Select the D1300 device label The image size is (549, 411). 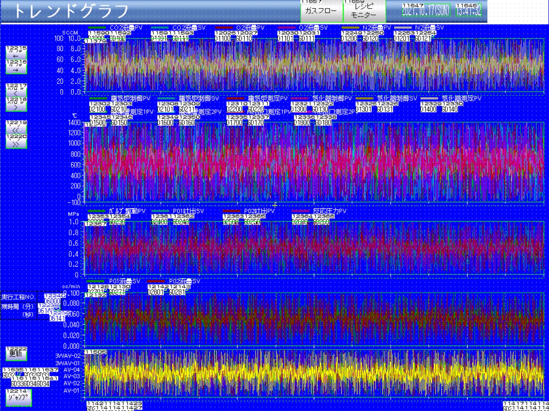(299, 109)
